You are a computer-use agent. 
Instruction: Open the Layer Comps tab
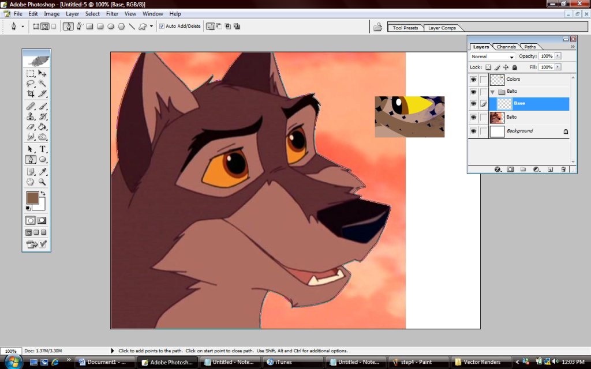[x=442, y=28]
